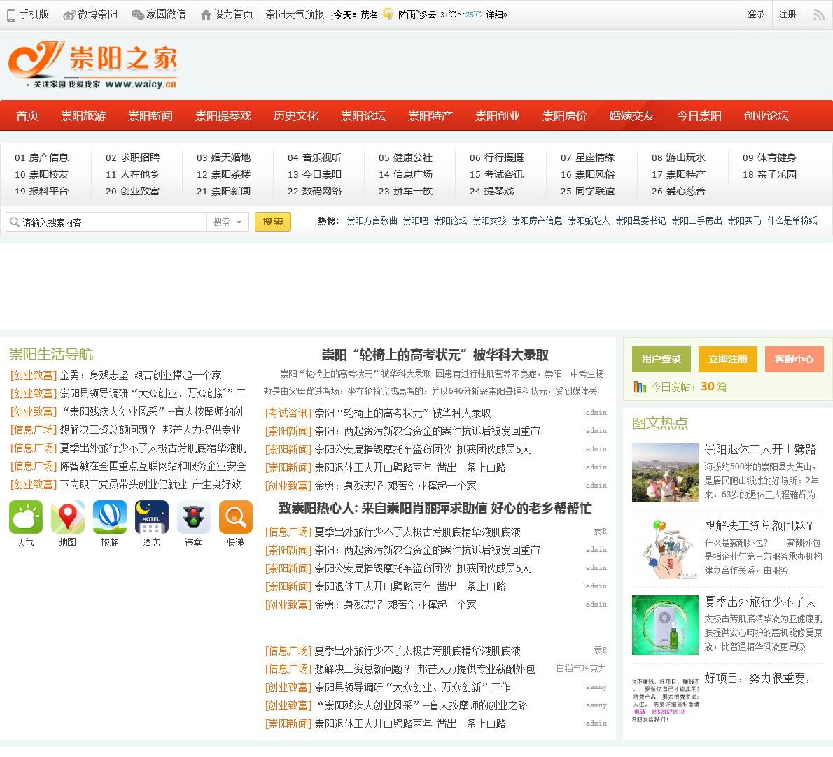Click the yellow 搜索 button

point(273,222)
